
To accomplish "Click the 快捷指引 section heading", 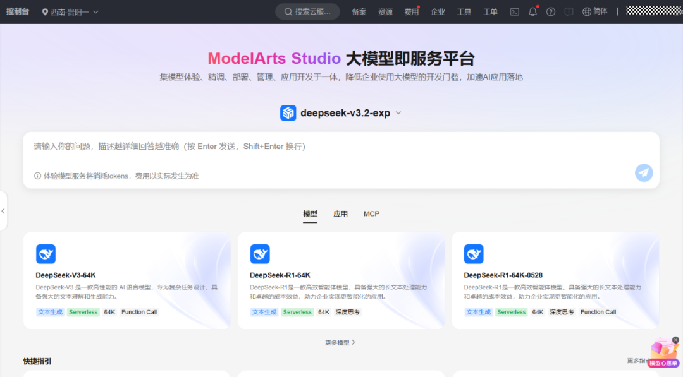I will 37,361.
